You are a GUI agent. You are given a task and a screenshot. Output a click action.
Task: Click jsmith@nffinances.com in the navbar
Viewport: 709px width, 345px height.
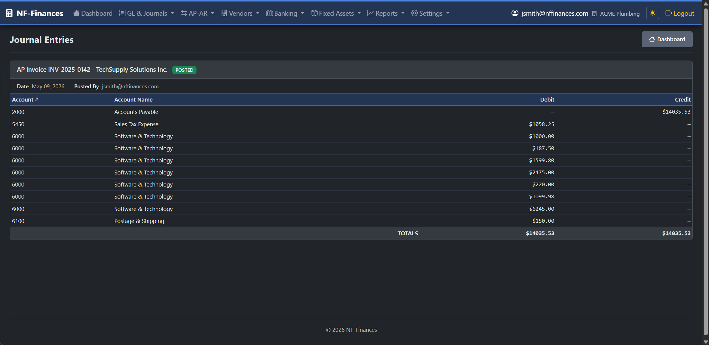554,13
